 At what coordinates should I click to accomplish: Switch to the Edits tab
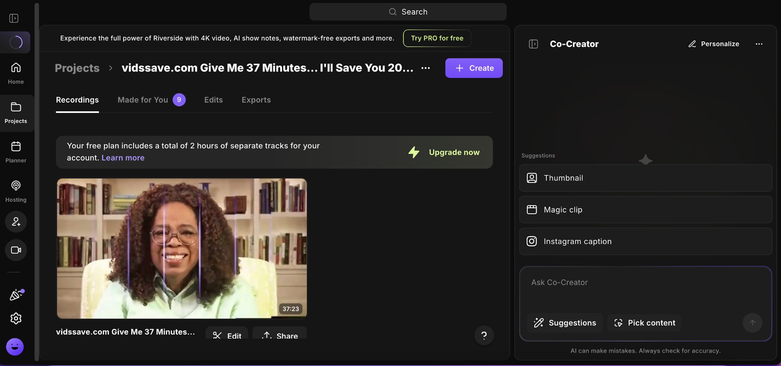coord(213,100)
